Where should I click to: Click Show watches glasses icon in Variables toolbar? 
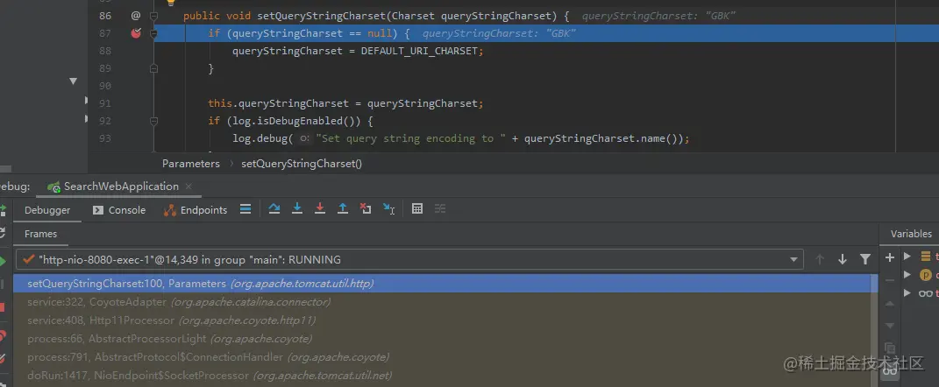pos(890,370)
